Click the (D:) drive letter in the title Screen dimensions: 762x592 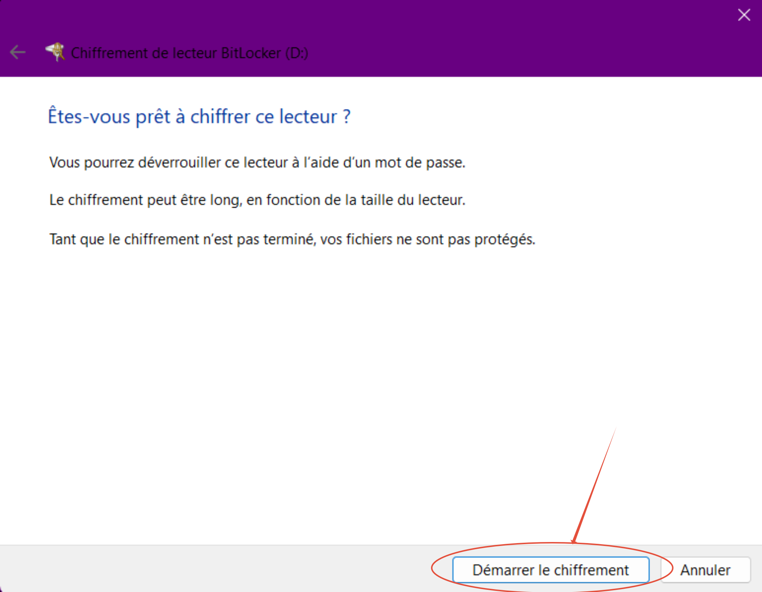coord(297,53)
